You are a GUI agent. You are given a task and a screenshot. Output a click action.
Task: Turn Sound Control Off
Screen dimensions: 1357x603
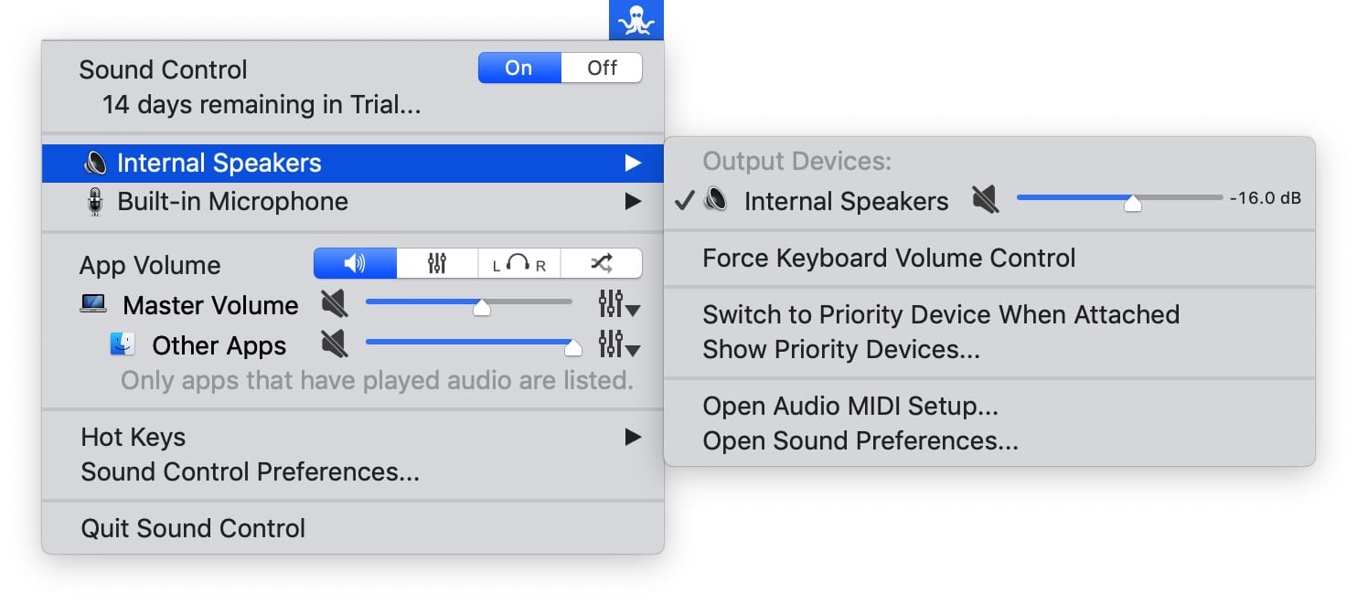click(602, 69)
